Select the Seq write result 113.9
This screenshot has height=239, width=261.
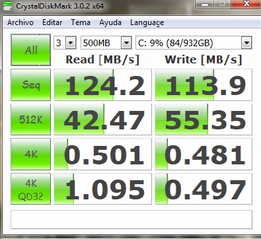[204, 85]
